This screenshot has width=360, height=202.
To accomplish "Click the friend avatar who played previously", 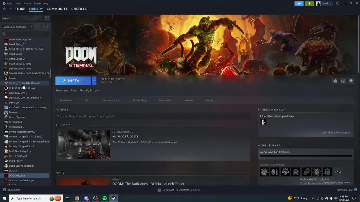I will (x=263, y=122).
